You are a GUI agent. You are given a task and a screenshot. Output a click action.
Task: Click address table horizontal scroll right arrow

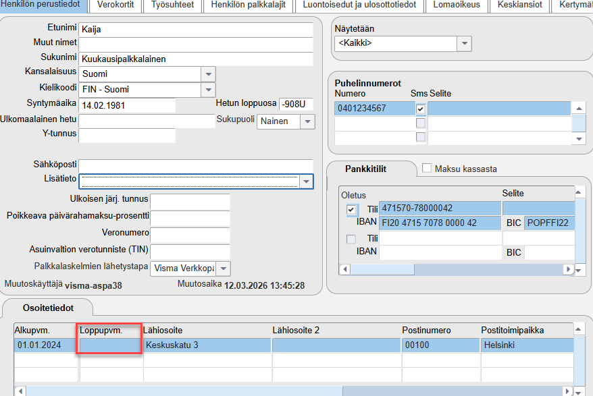567,391
